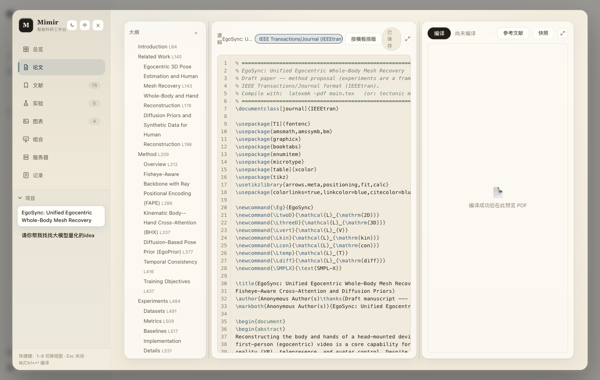Open 组会 group meeting section

click(61, 139)
